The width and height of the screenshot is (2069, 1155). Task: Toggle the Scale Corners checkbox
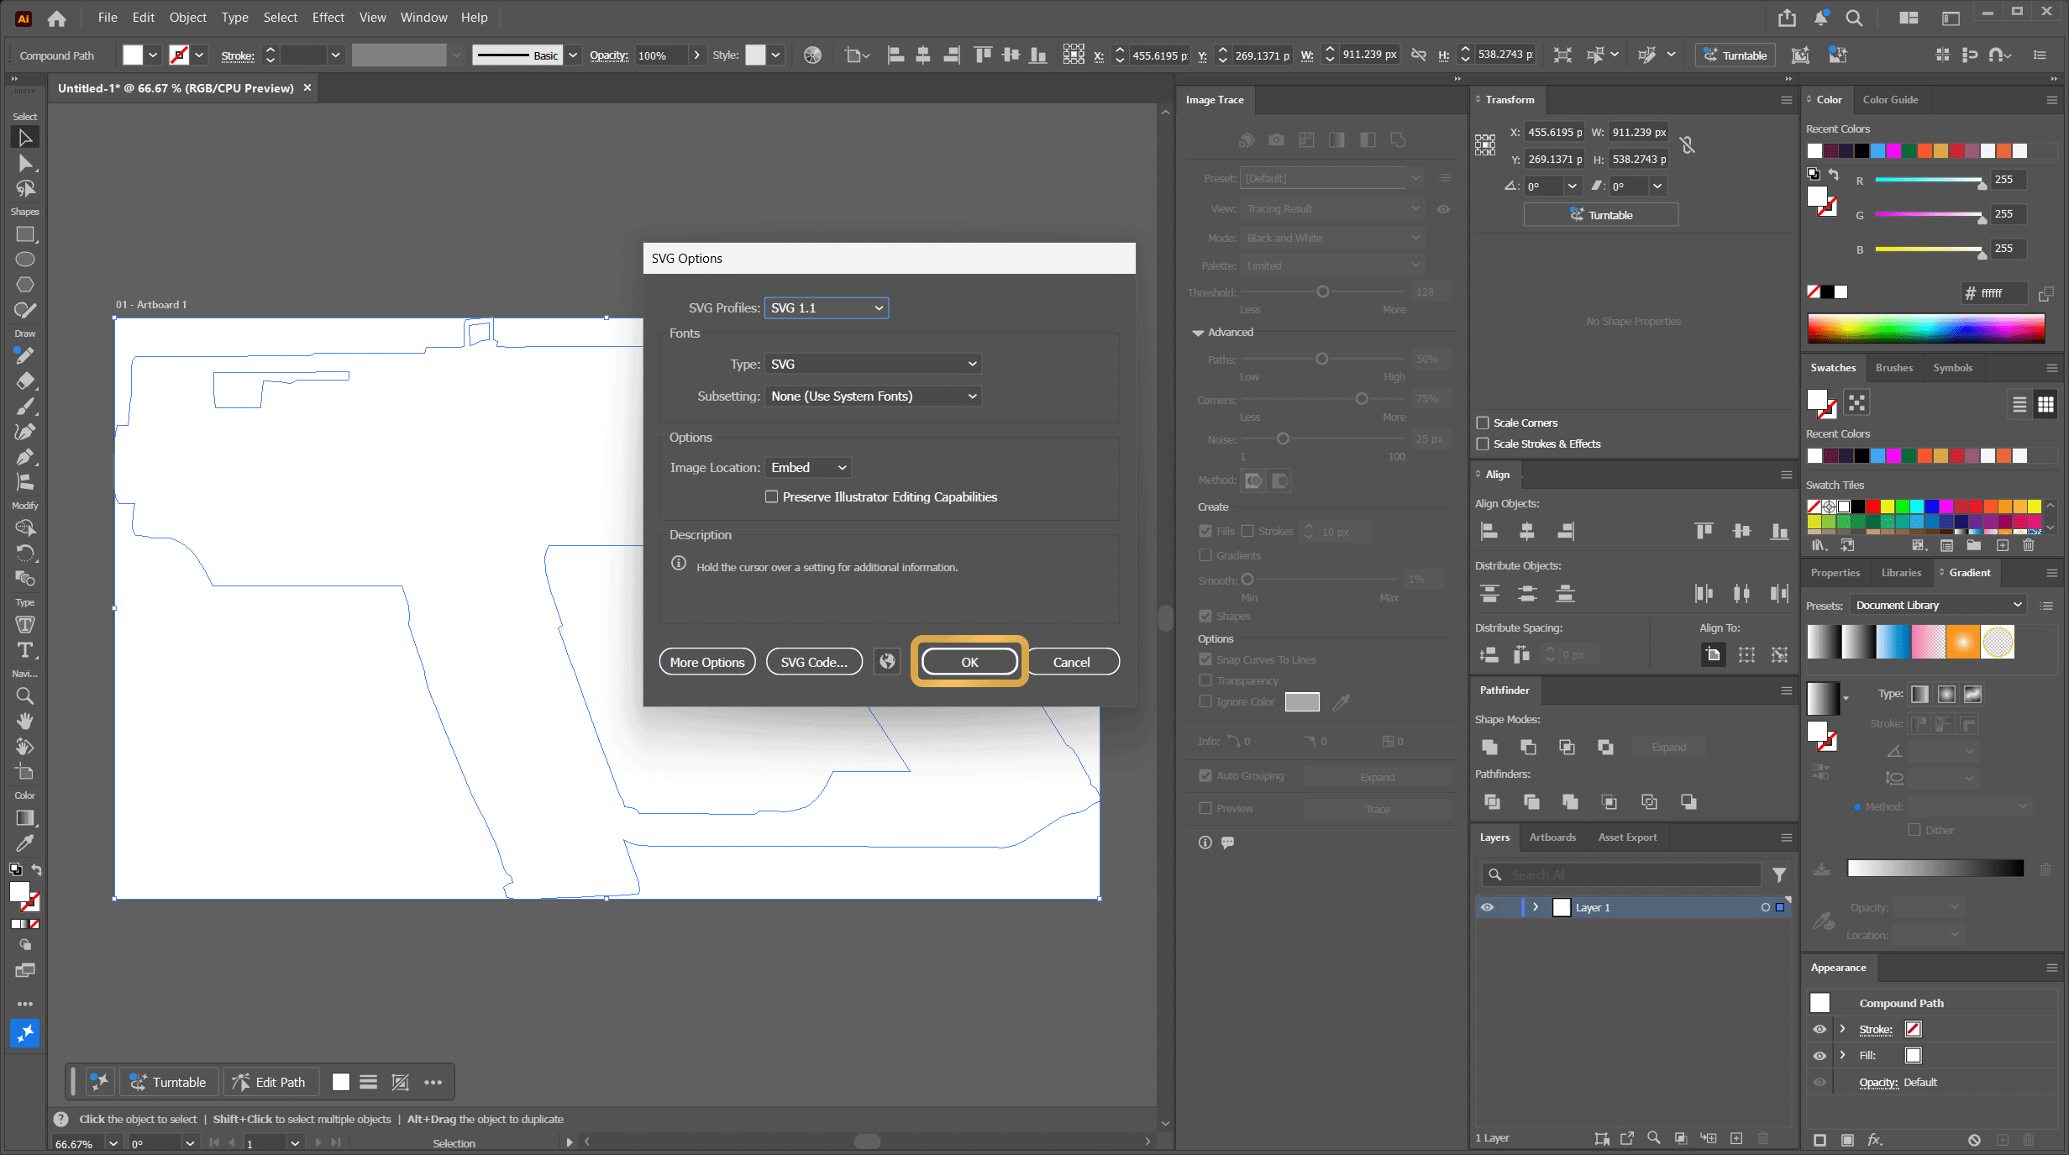pyautogui.click(x=1483, y=423)
